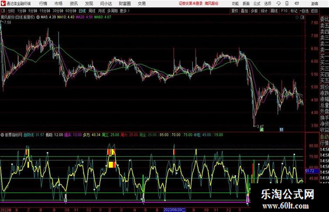Viewport: 329px width, 212px height.
Task: Click the MA10: 4.40 label
Action: 66,17
